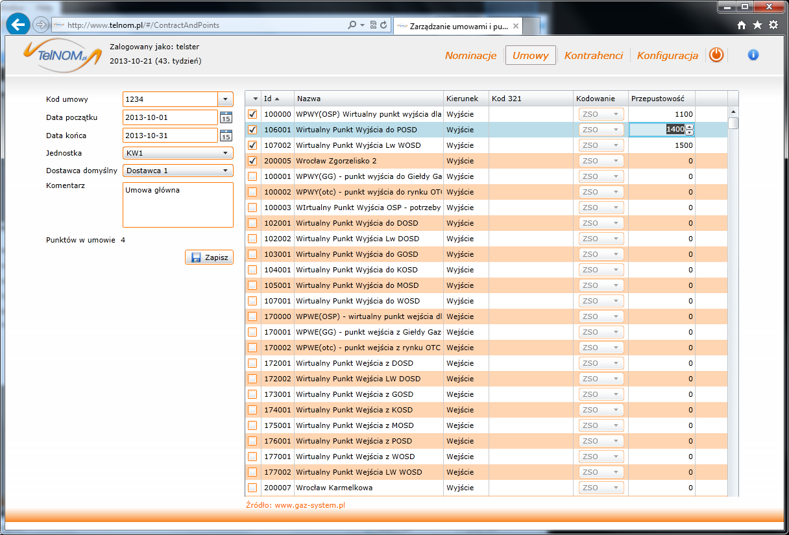
Task: Open browser tools gear icon
Action: click(773, 25)
